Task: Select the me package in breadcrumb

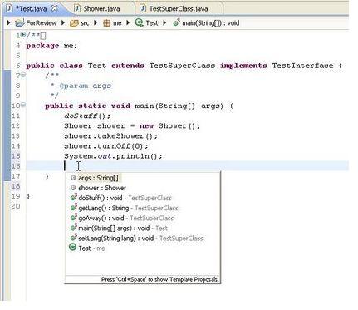Action: [117, 23]
